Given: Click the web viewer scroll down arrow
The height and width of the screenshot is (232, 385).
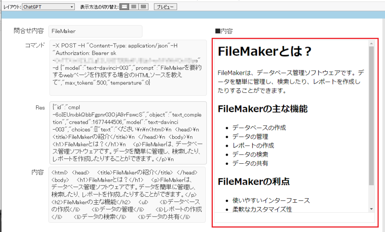Looking at the screenshot, I should coord(371,209).
